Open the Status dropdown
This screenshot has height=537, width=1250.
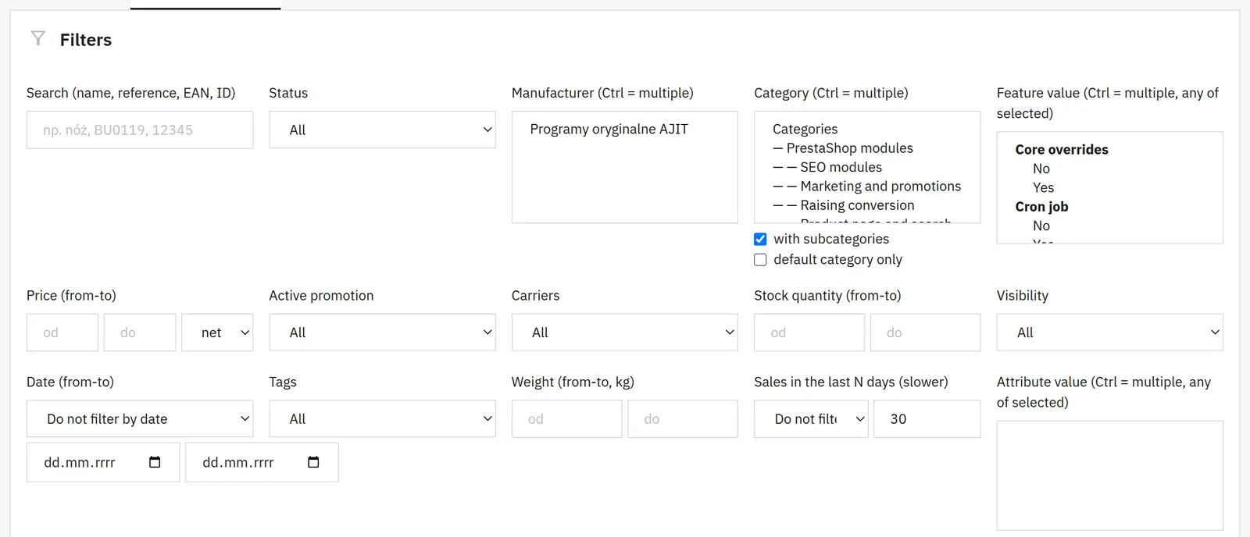[x=382, y=130]
